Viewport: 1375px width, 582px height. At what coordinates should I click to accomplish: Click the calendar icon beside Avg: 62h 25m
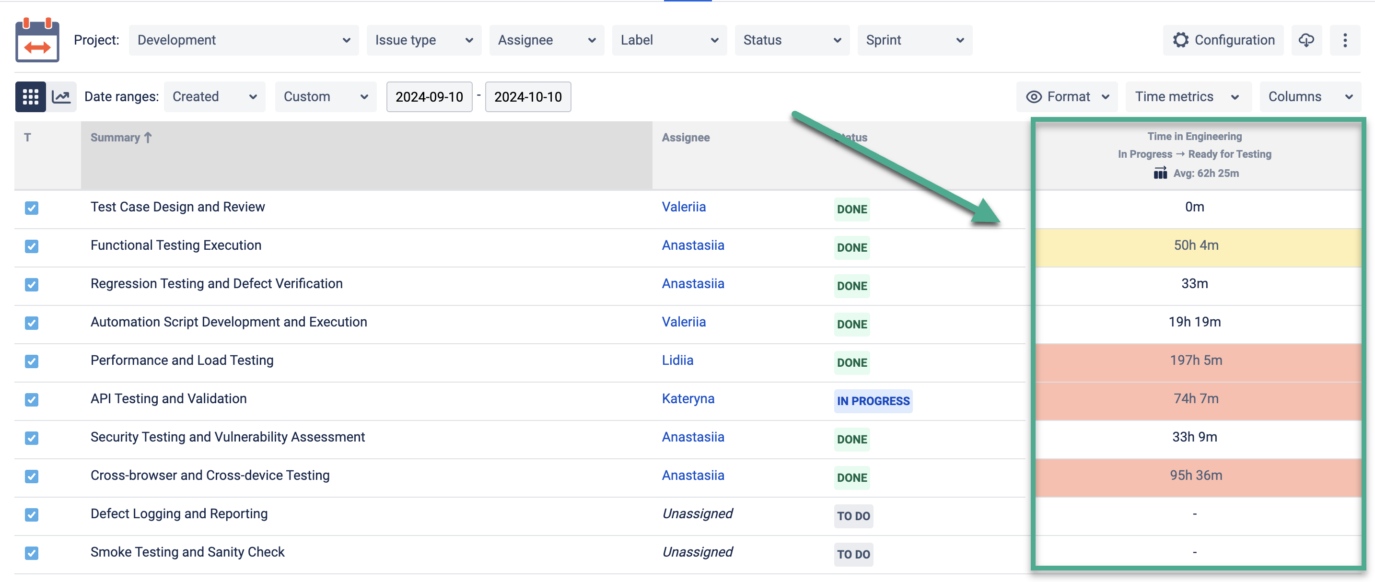(1160, 173)
